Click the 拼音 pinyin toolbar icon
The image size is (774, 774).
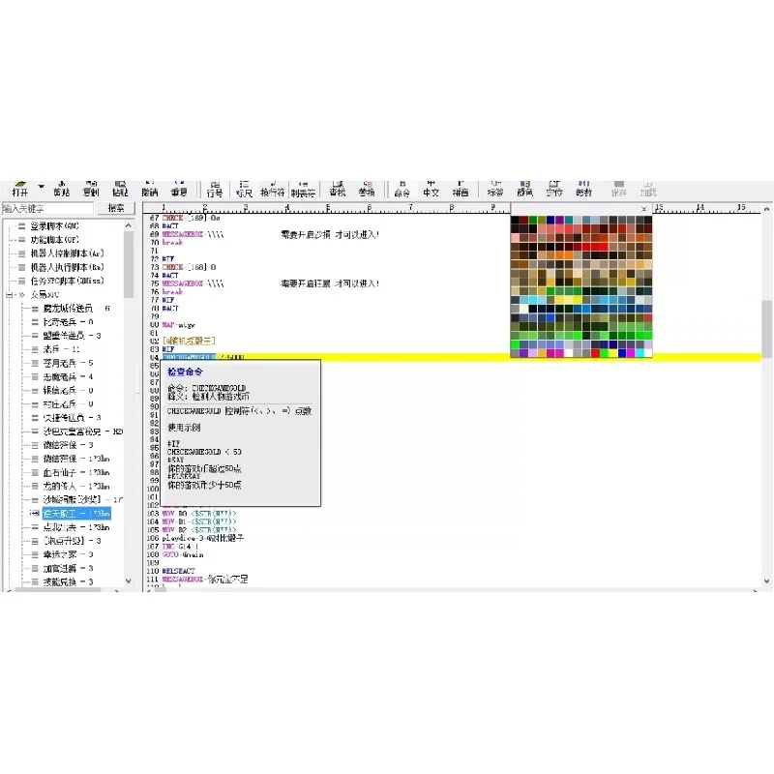(461, 190)
